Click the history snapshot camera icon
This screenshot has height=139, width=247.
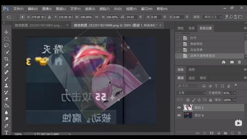pyautogui.click(x=232, y=62)
